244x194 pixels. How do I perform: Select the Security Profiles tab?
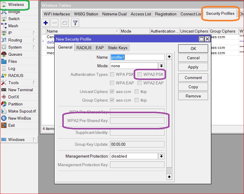click(x=220, y=14)
